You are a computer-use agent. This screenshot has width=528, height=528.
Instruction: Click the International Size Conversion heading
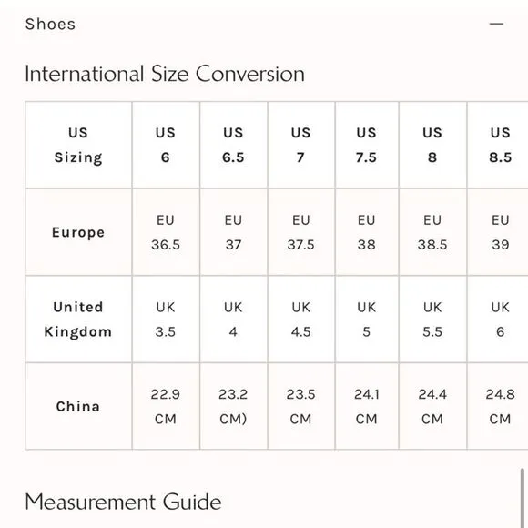[165, 74]
